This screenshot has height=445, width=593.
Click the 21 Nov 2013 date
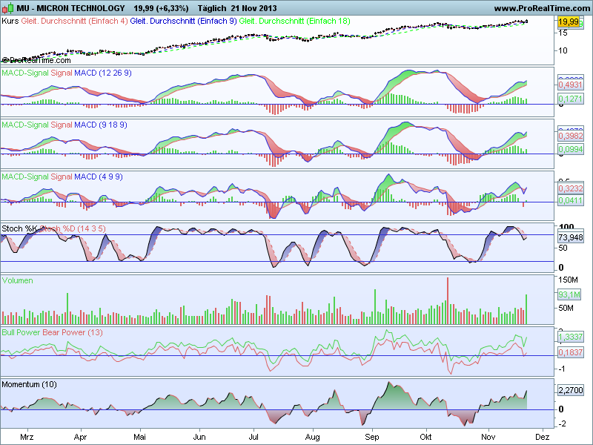point(254,8)
